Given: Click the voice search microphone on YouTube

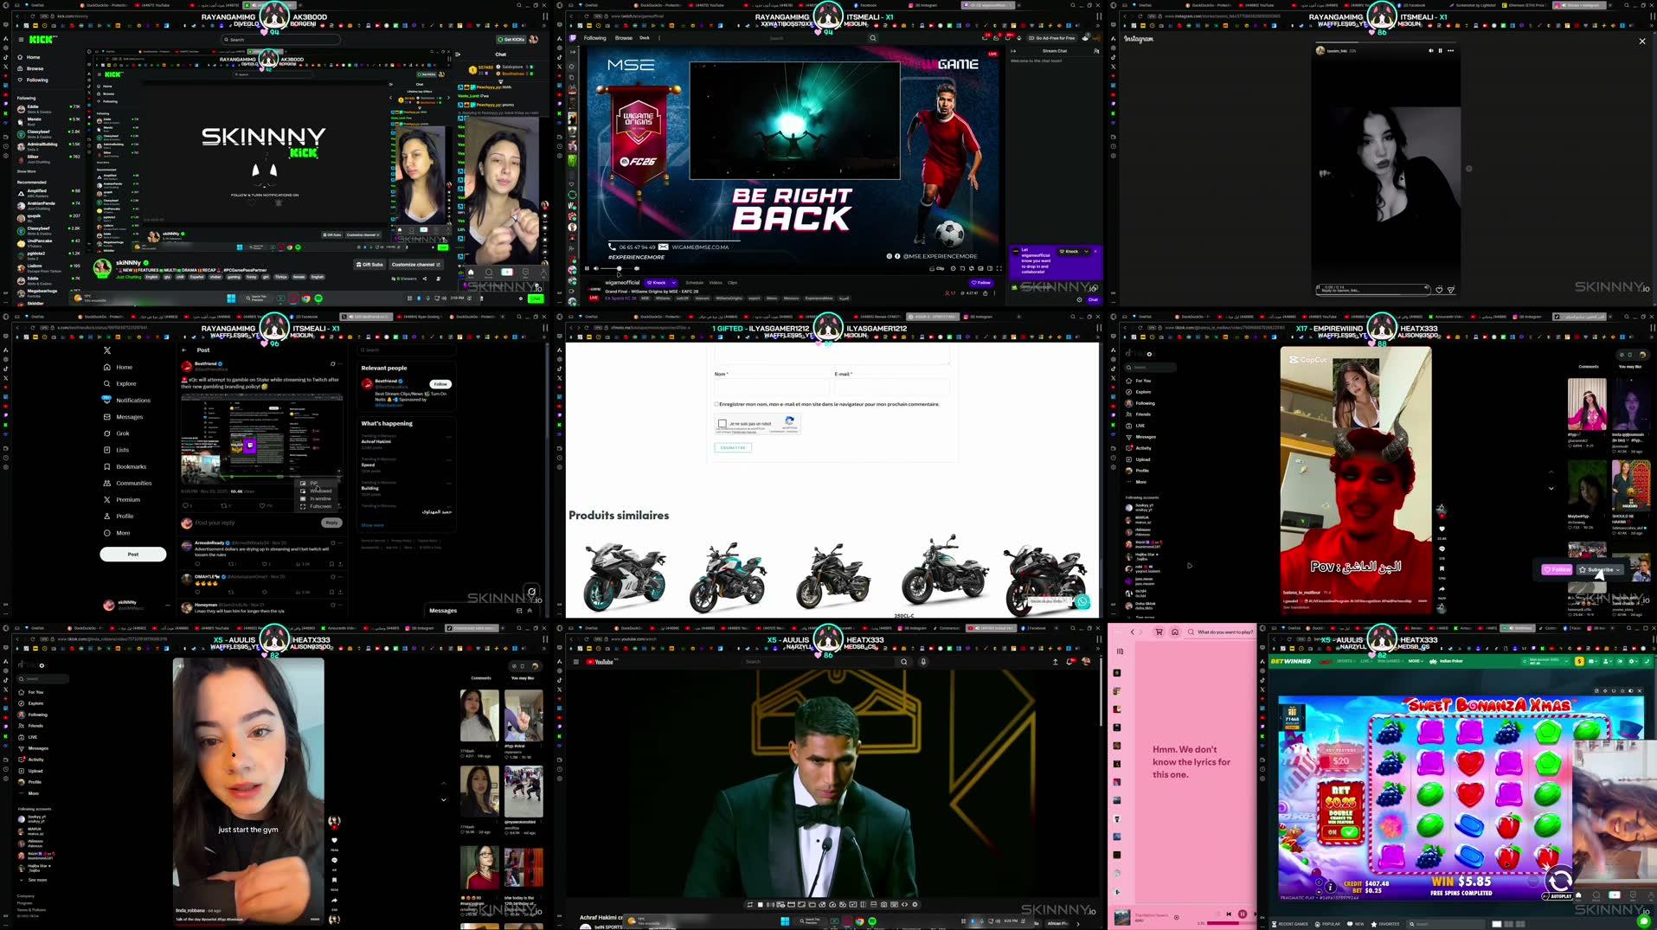Looking at the screenshot, I should (x=922, y=661).
